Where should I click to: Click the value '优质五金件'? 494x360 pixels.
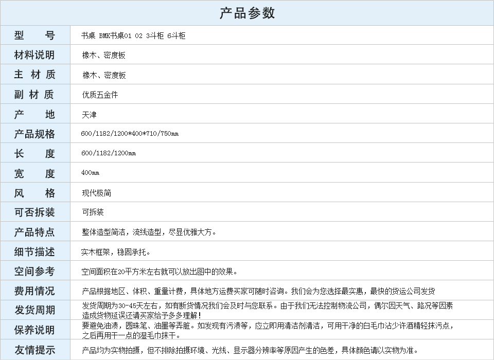tap(100, 95)
